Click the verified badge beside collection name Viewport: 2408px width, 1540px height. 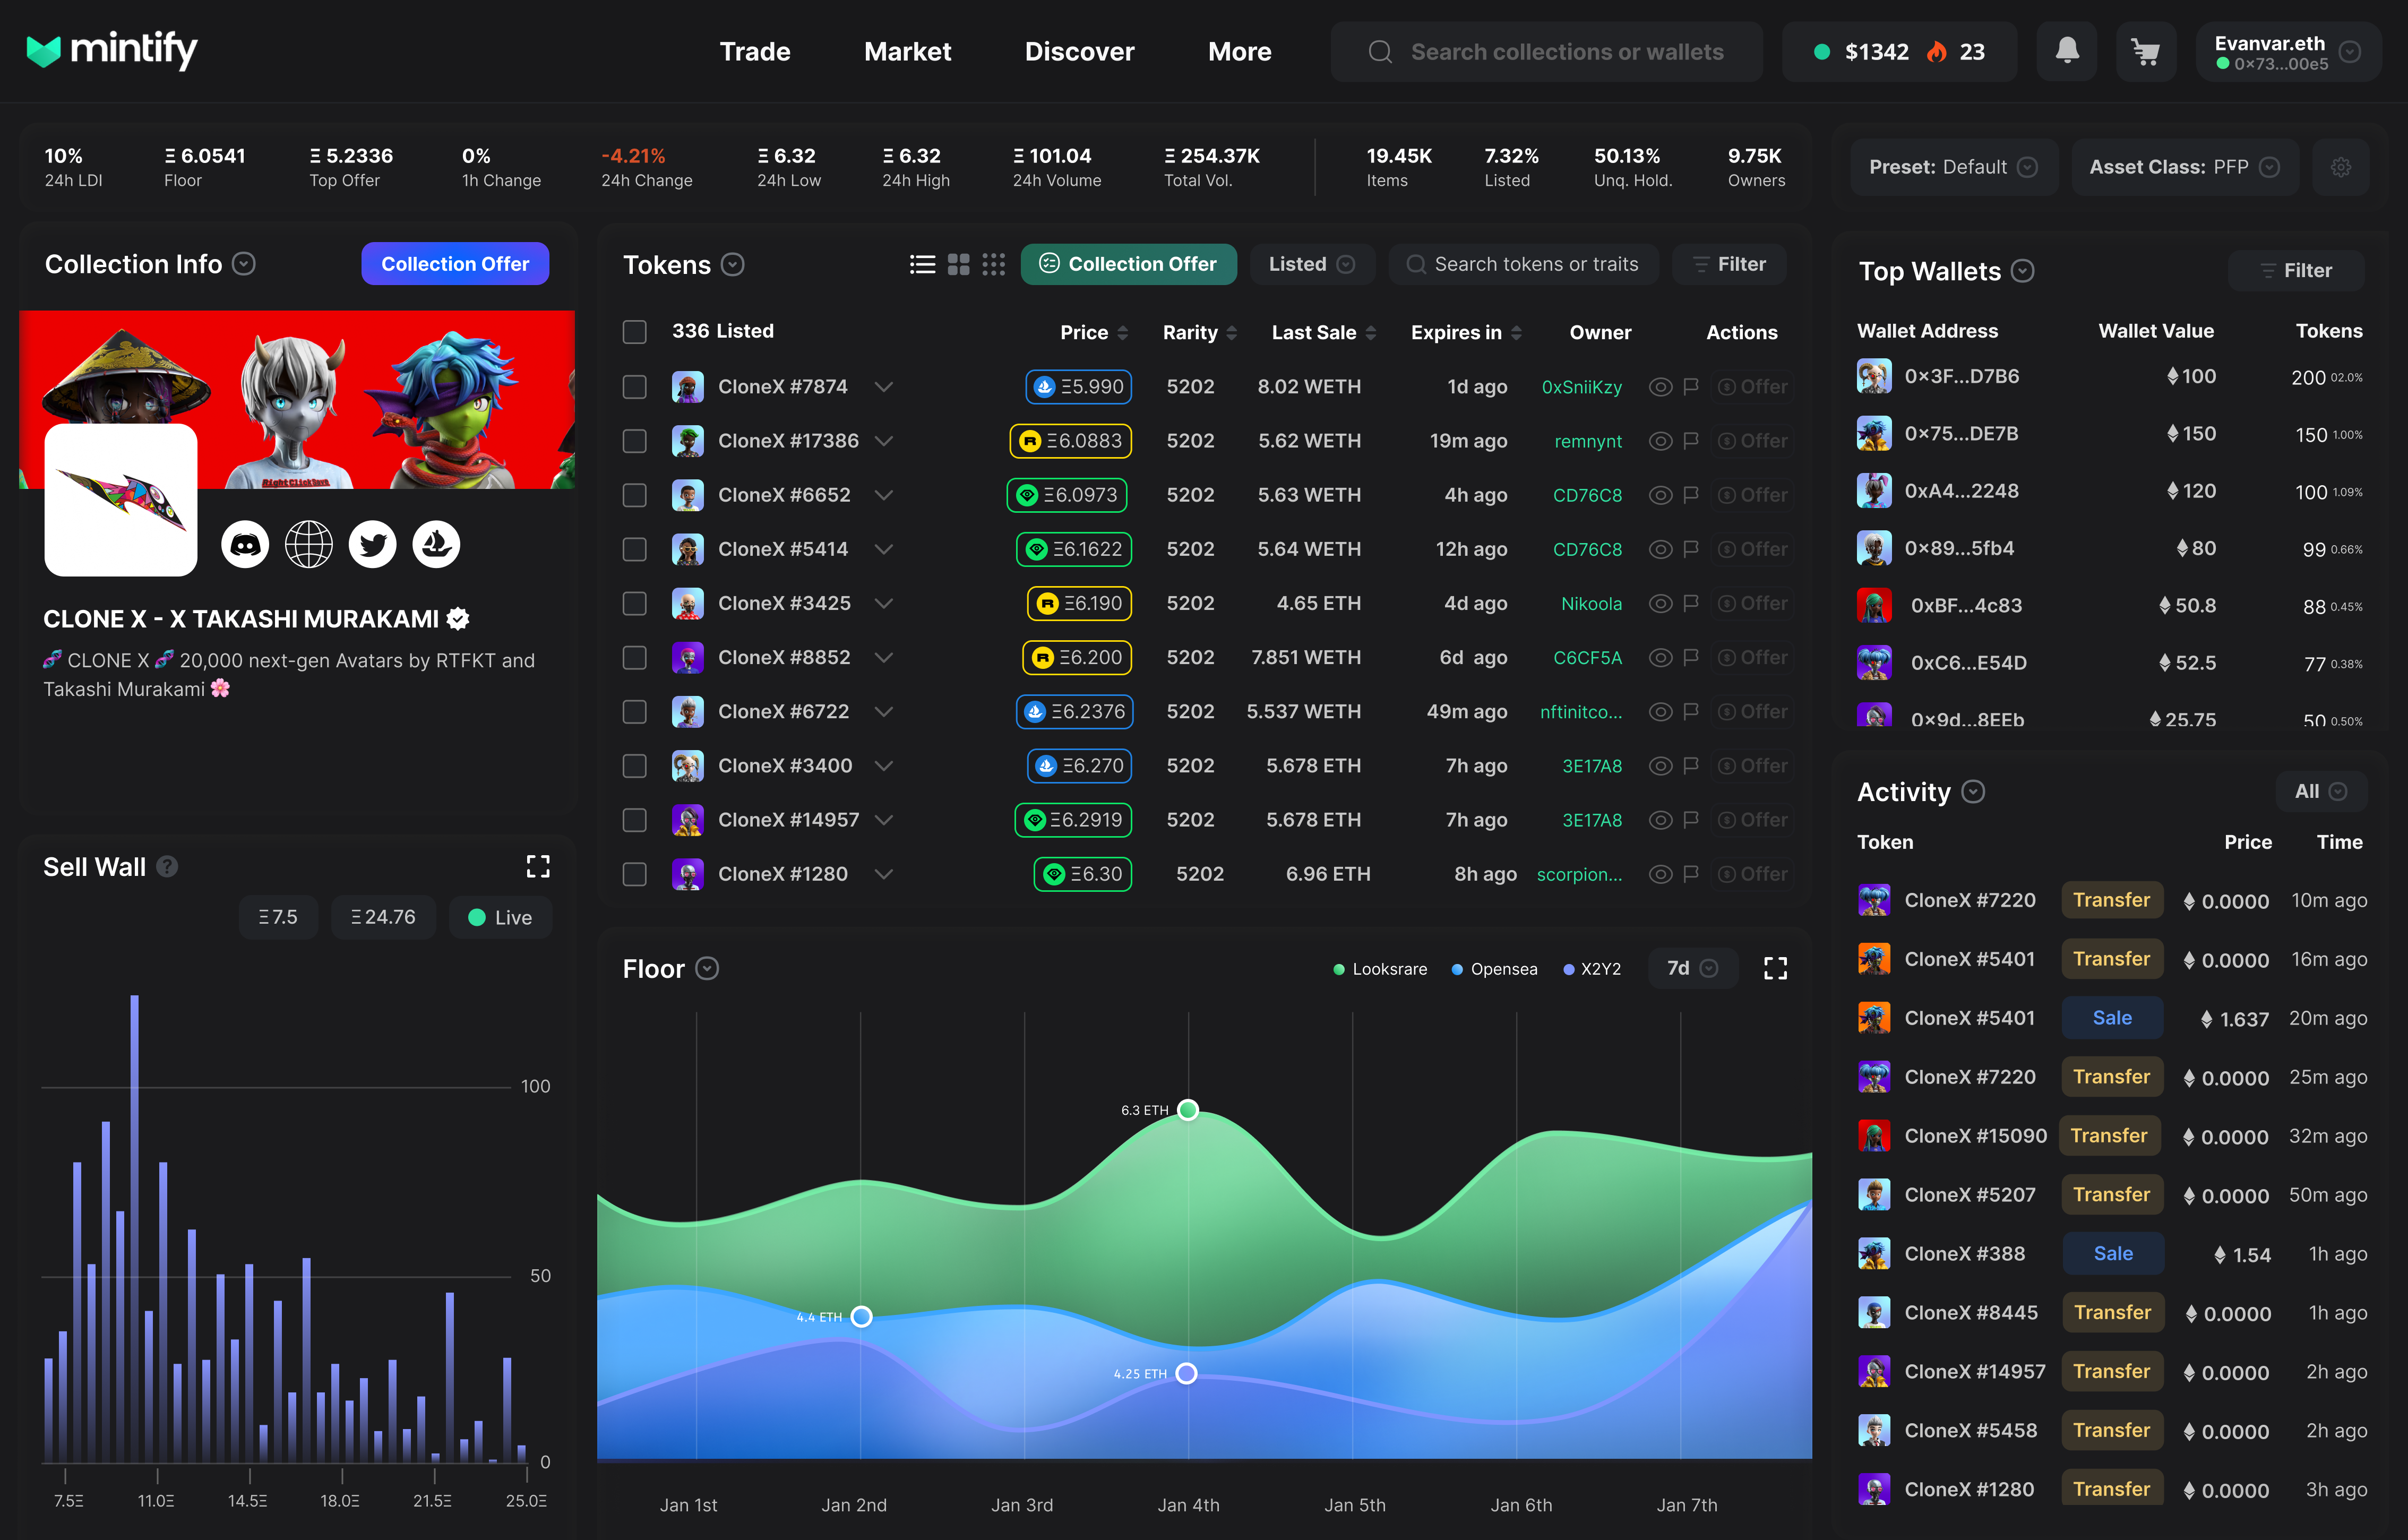pyautogui.click(x=458, y=619)
